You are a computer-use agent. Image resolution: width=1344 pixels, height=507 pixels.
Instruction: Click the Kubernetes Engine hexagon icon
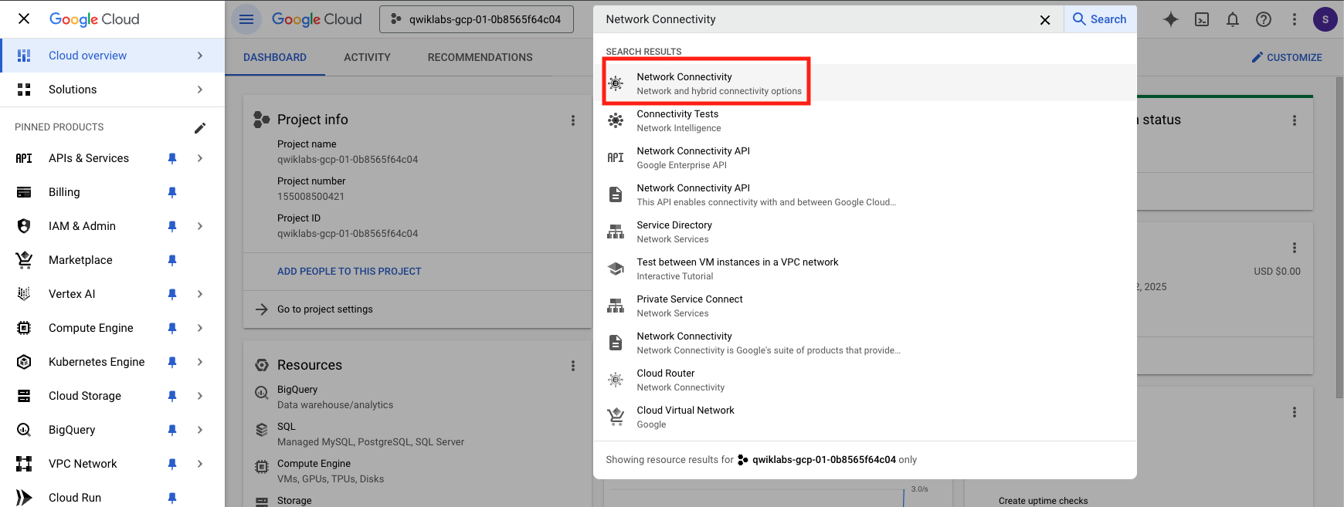[24, 362]
